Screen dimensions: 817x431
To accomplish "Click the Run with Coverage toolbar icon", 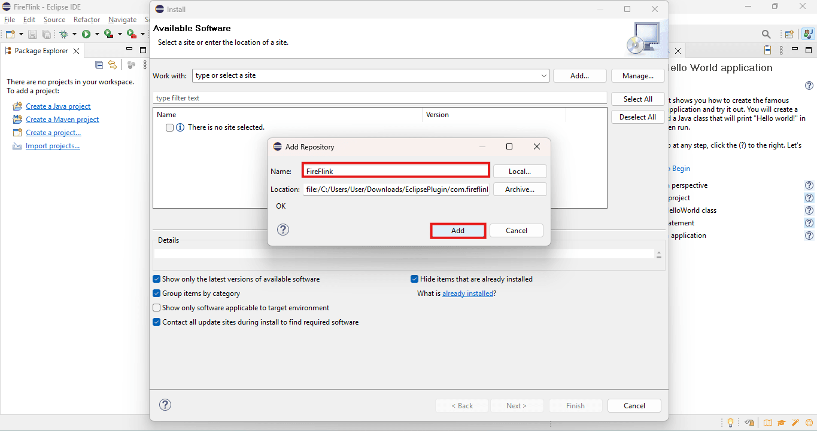I will (x=108, y=34).
